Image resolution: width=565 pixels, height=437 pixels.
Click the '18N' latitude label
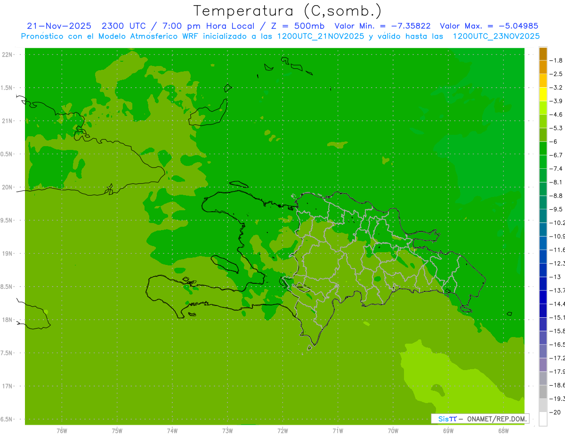click(x=7, y=320)
